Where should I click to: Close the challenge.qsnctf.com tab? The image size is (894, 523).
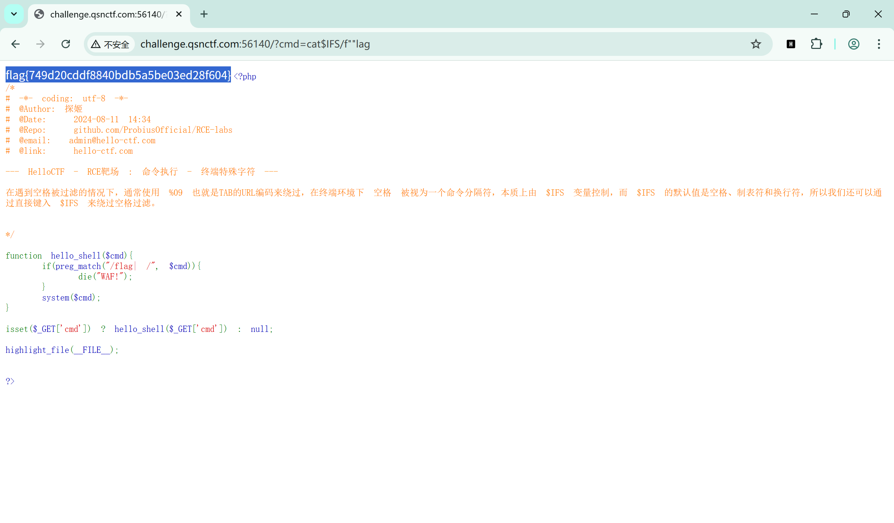pos(179,14)
